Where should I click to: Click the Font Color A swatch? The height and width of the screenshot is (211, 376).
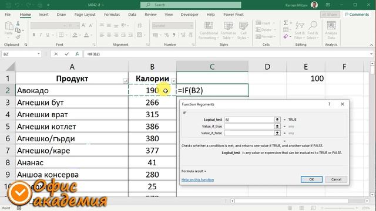point(86,35)
